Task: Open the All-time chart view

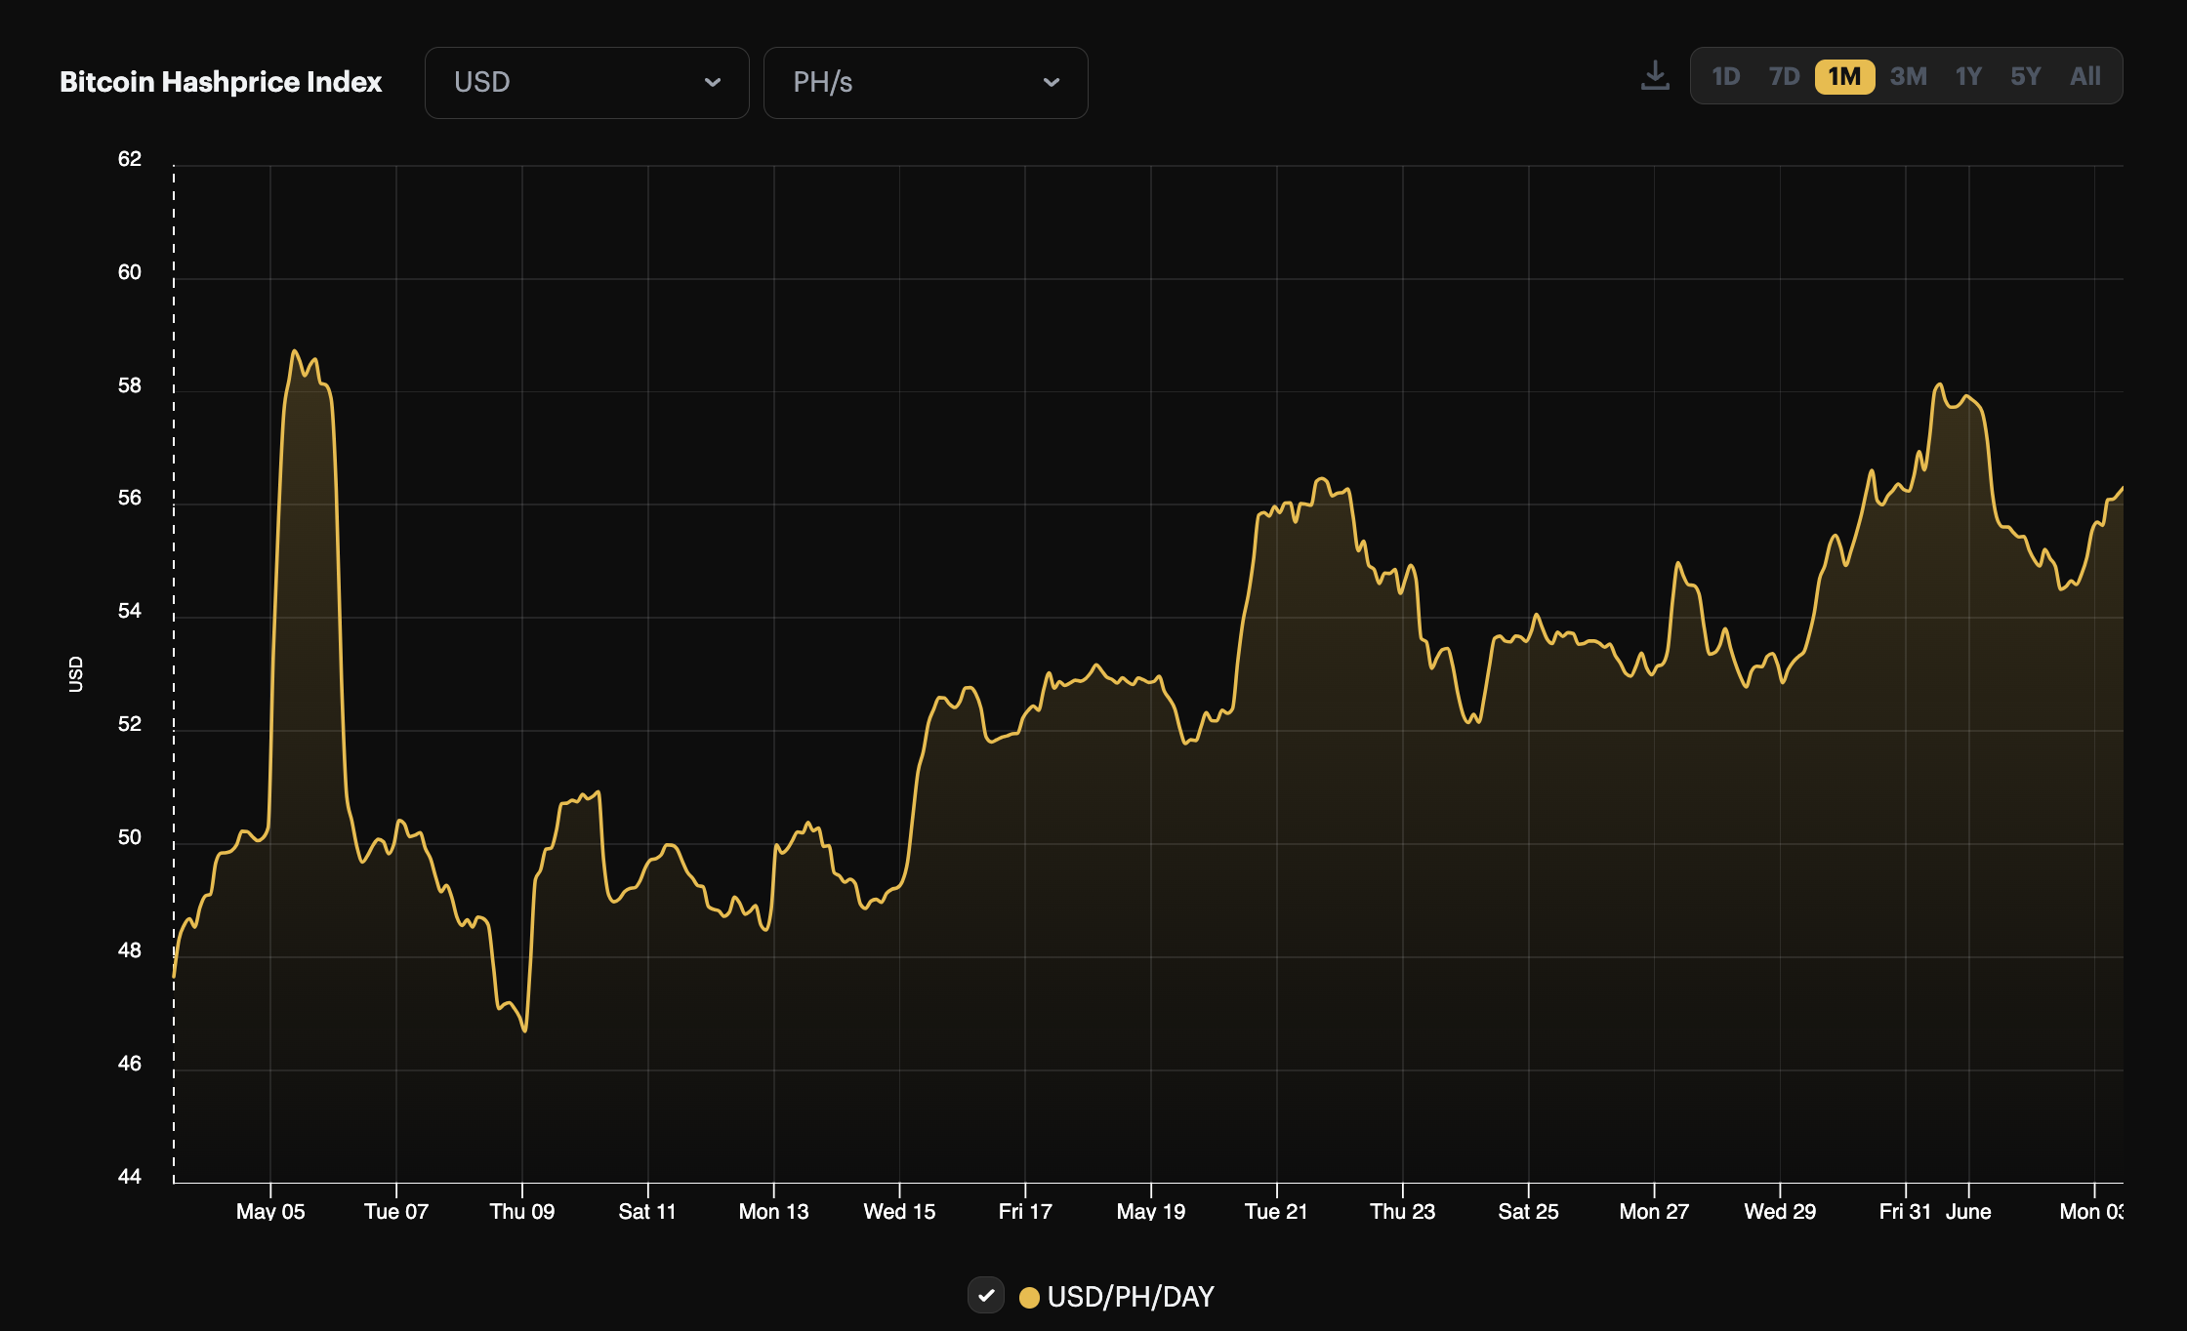Action: [x=2084, y=75]
